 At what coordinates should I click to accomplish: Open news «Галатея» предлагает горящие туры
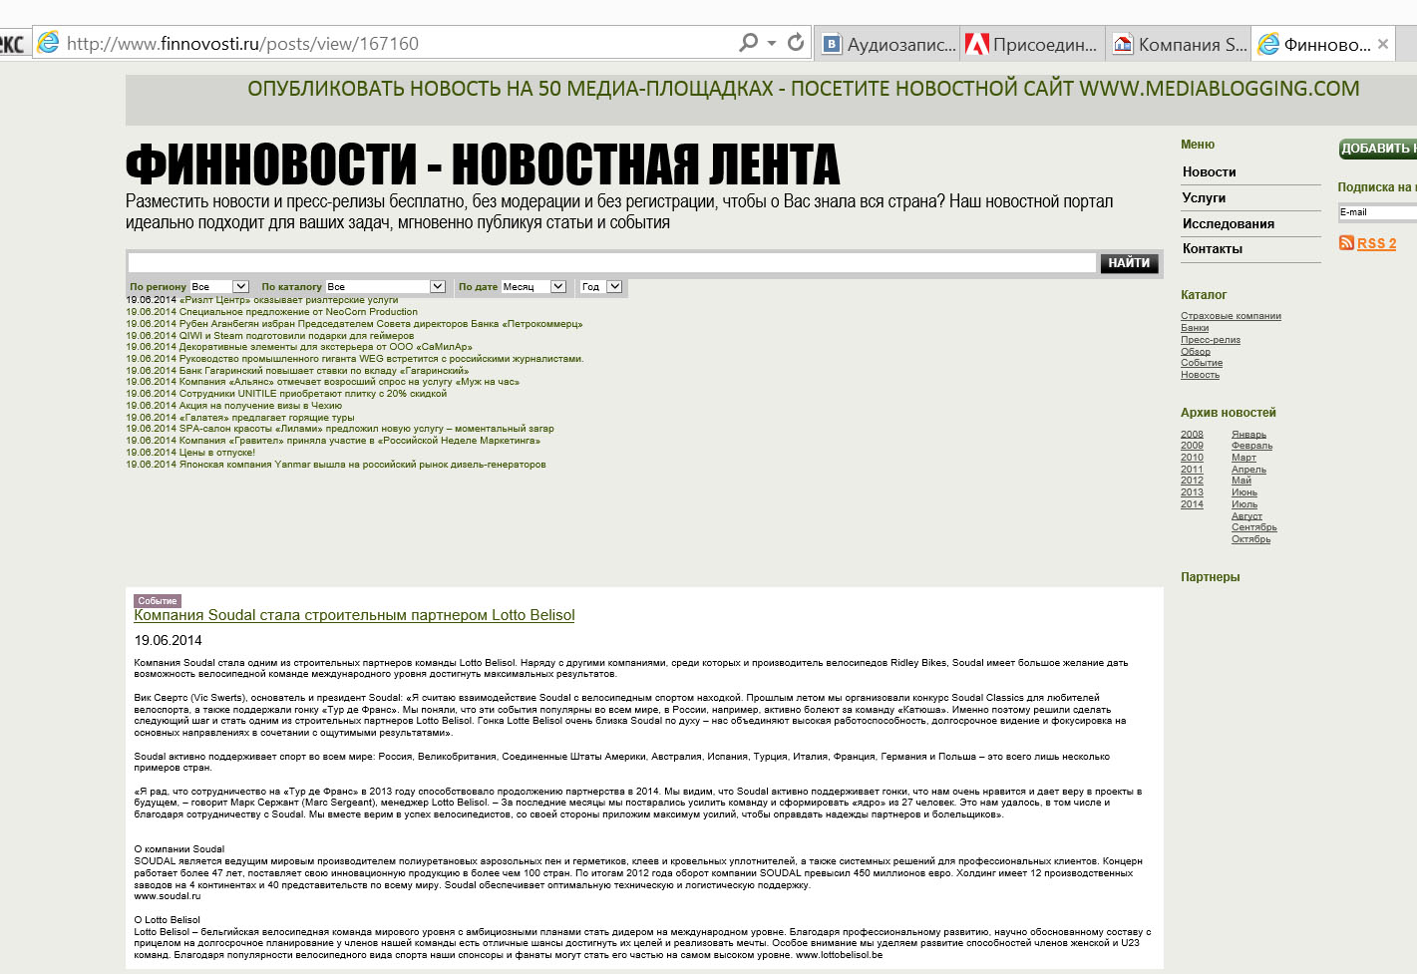coord(266,417)
